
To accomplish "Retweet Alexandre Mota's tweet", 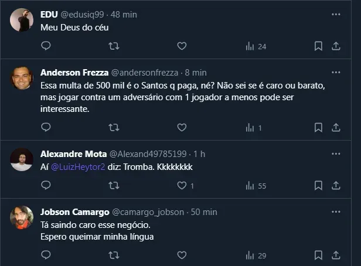I will (114, 186).
